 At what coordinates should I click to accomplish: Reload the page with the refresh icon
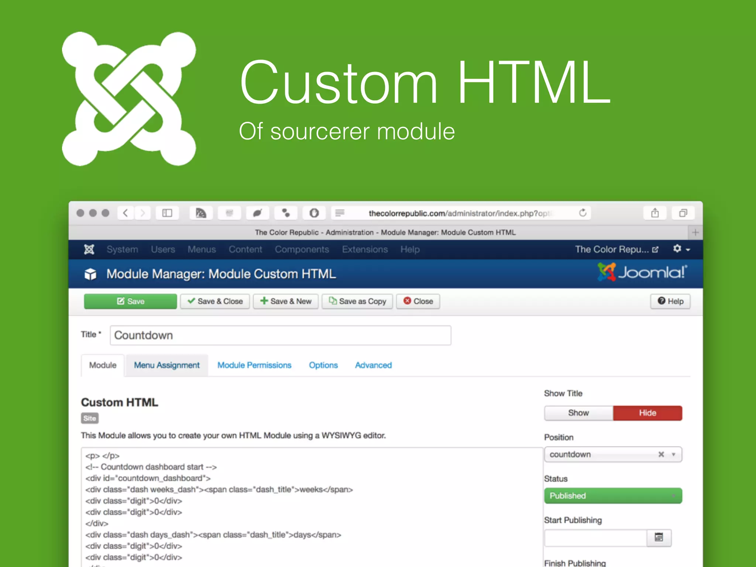tap(583, 213)
